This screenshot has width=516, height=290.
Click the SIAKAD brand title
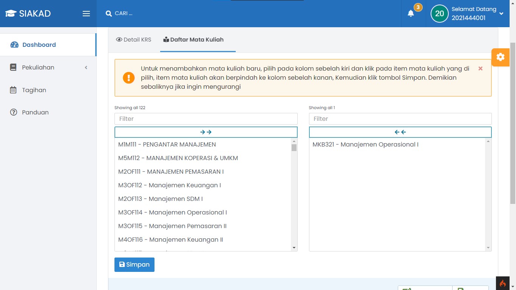[35, 14]
